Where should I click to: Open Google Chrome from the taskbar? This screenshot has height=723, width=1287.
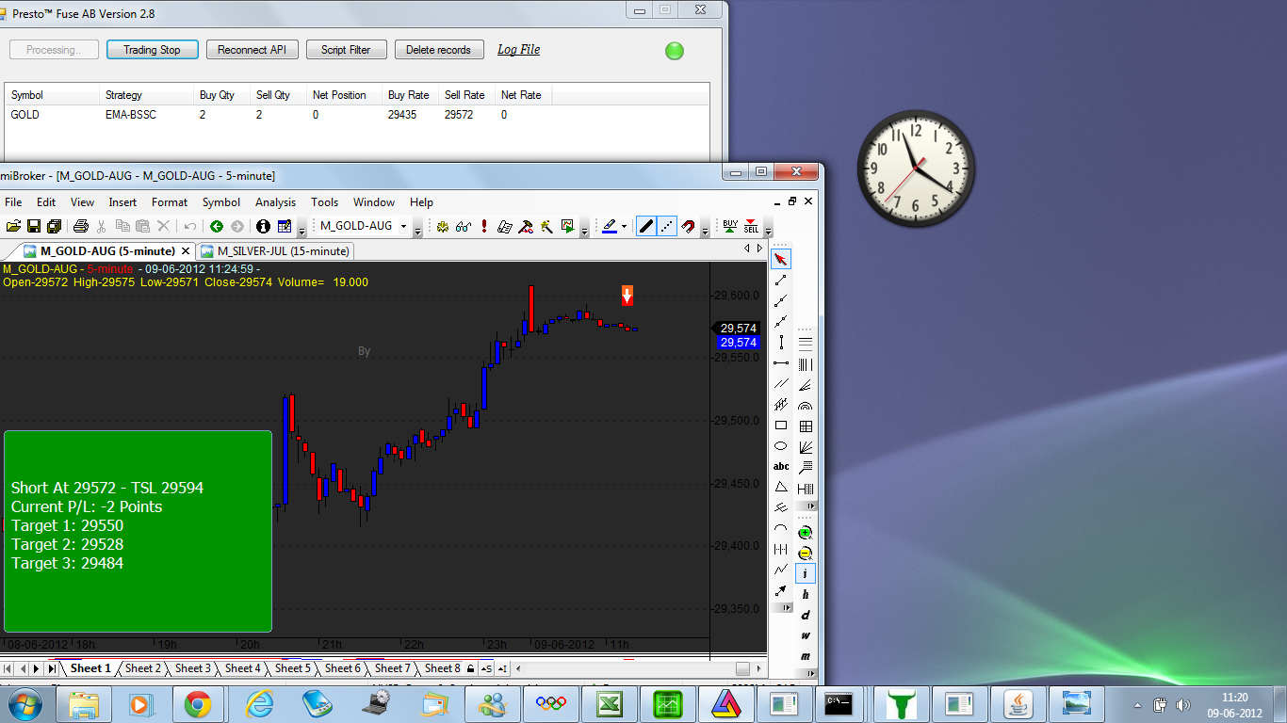[x=197, y=704]
